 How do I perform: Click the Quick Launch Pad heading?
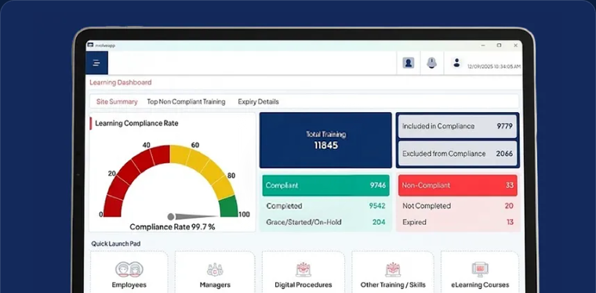(x=116, y=244)
